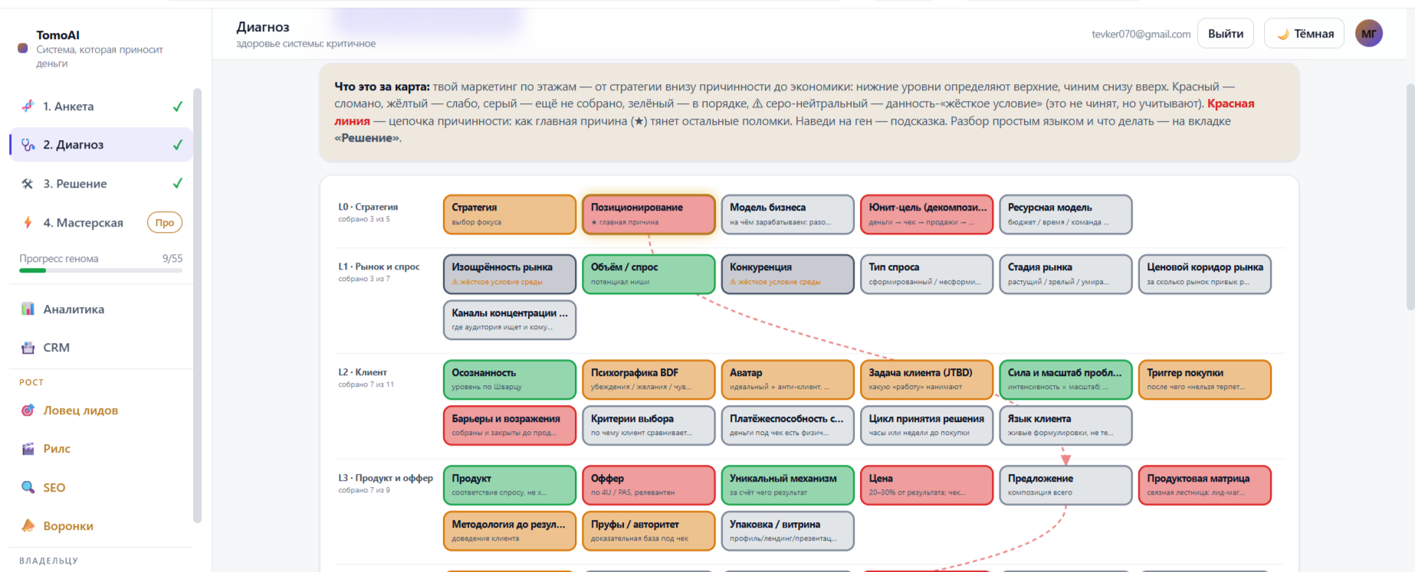Image resolution: width=1415 pixels, height=572 pixels.
Task: Click email tevker070@gmail.com in header
Action: click(x=1141, y=34)
